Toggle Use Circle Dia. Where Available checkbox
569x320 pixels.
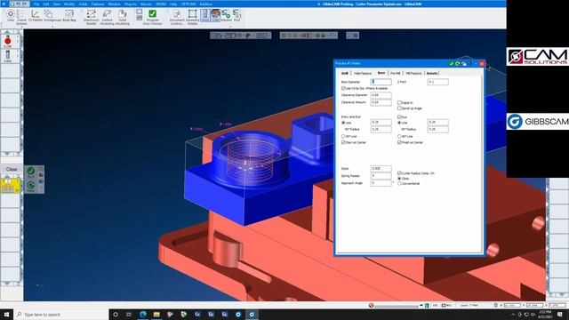343,88
